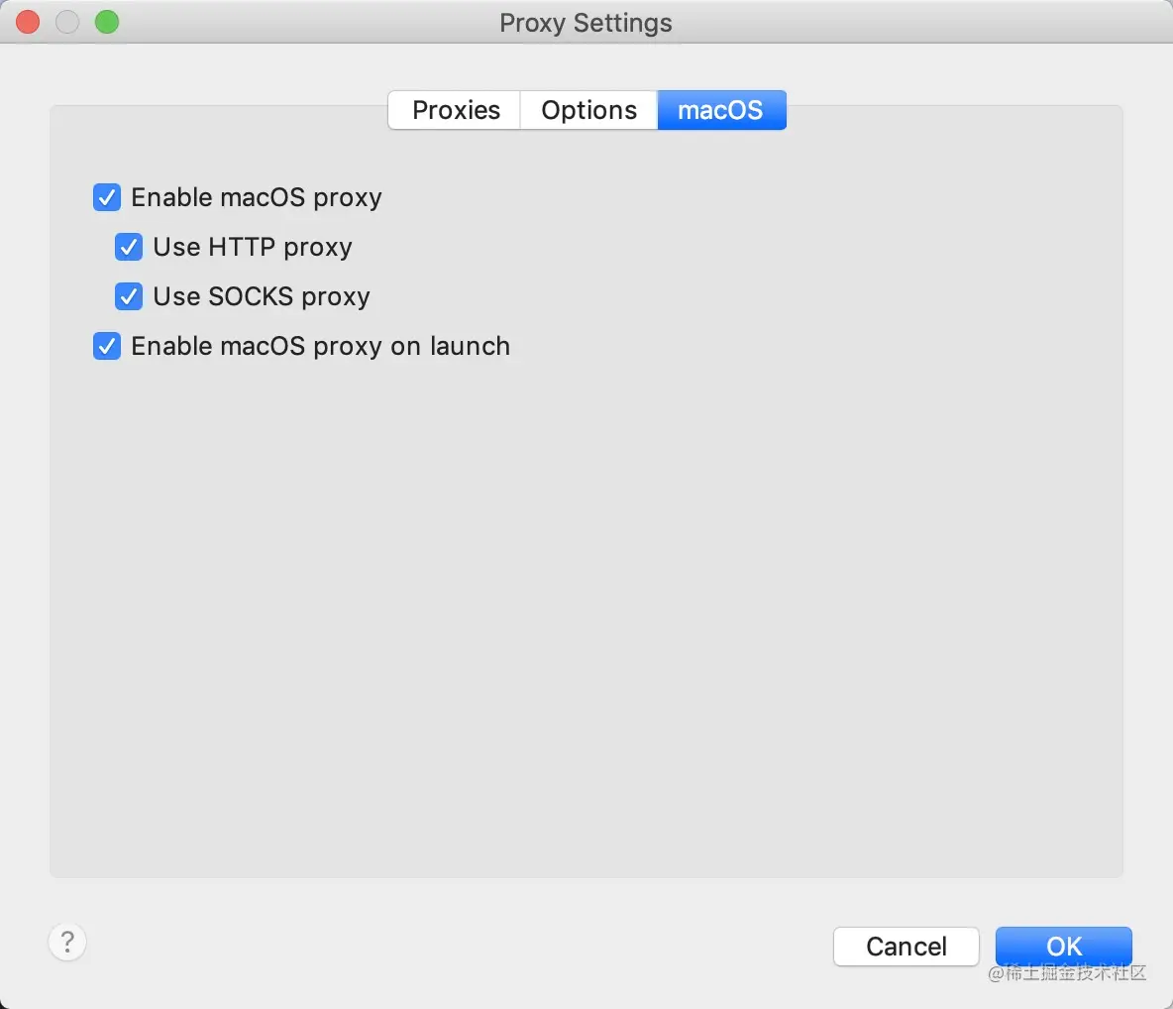Click the Proxy Settings title bar text
Image resolution: width=1173 pixels, height=1009 pixels.
click(586, 23)
